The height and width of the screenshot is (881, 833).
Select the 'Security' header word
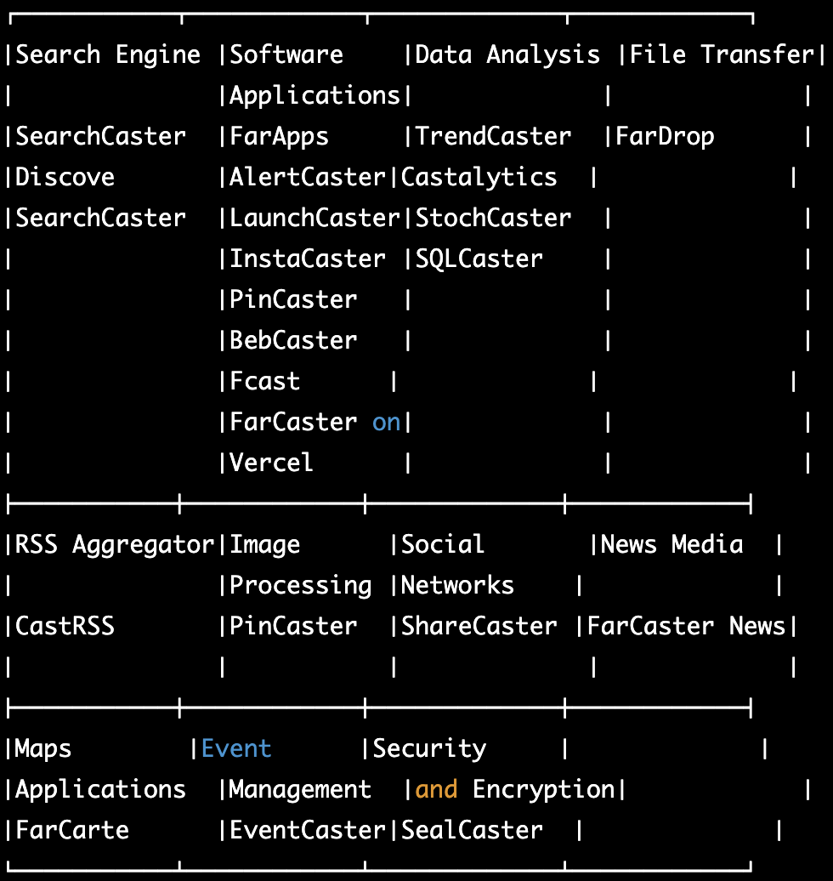tap(430, 749)
